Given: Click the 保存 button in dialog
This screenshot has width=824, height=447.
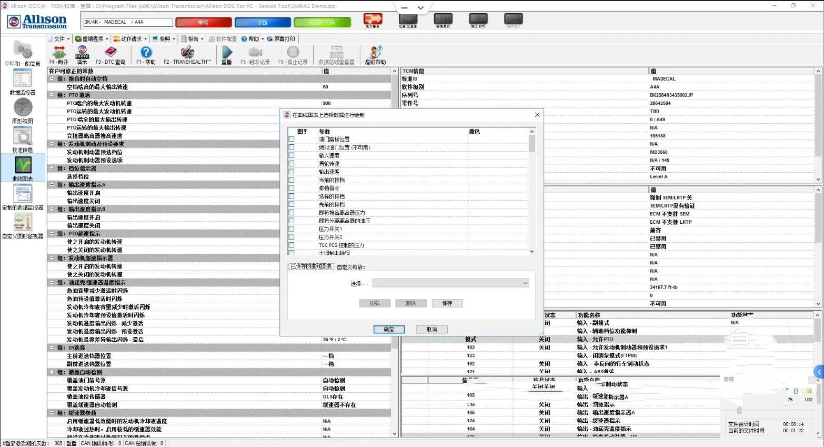Looking at the screenshot, I should pos(447,303).
